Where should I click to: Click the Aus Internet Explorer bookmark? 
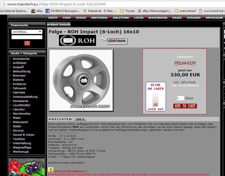click(14, 11)
